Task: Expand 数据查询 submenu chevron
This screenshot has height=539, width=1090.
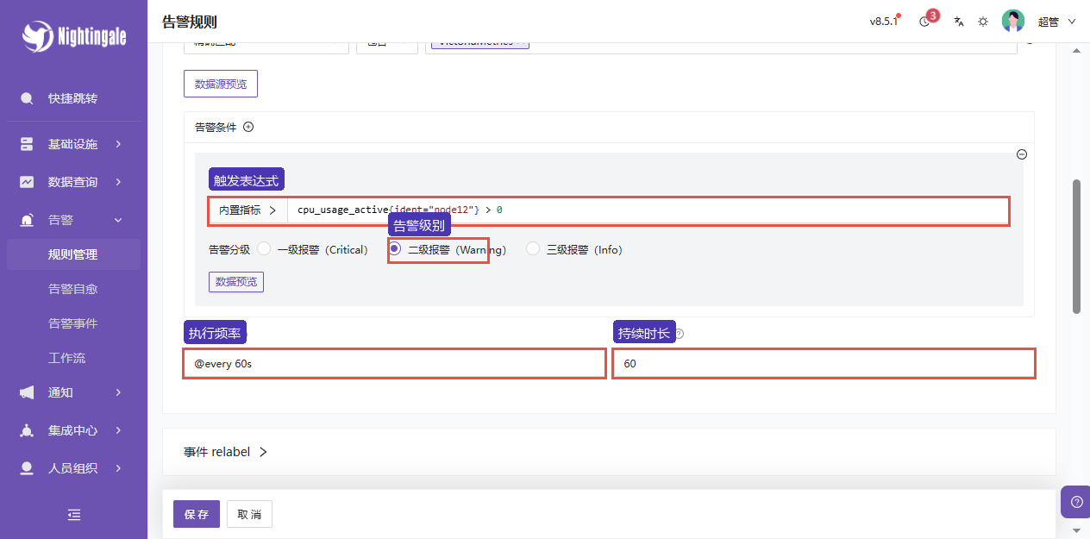Action: point(118,182)
